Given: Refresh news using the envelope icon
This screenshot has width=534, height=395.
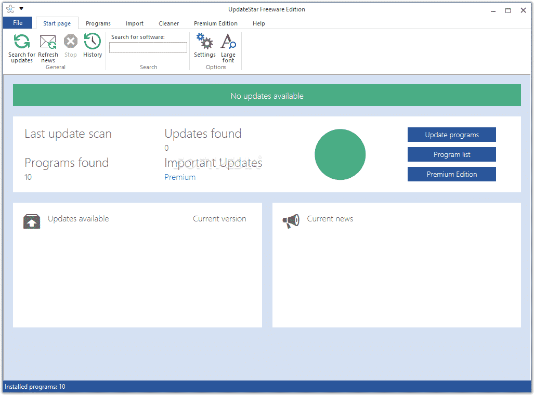Looking at the screenshot, I should click(x=48, y=42).
